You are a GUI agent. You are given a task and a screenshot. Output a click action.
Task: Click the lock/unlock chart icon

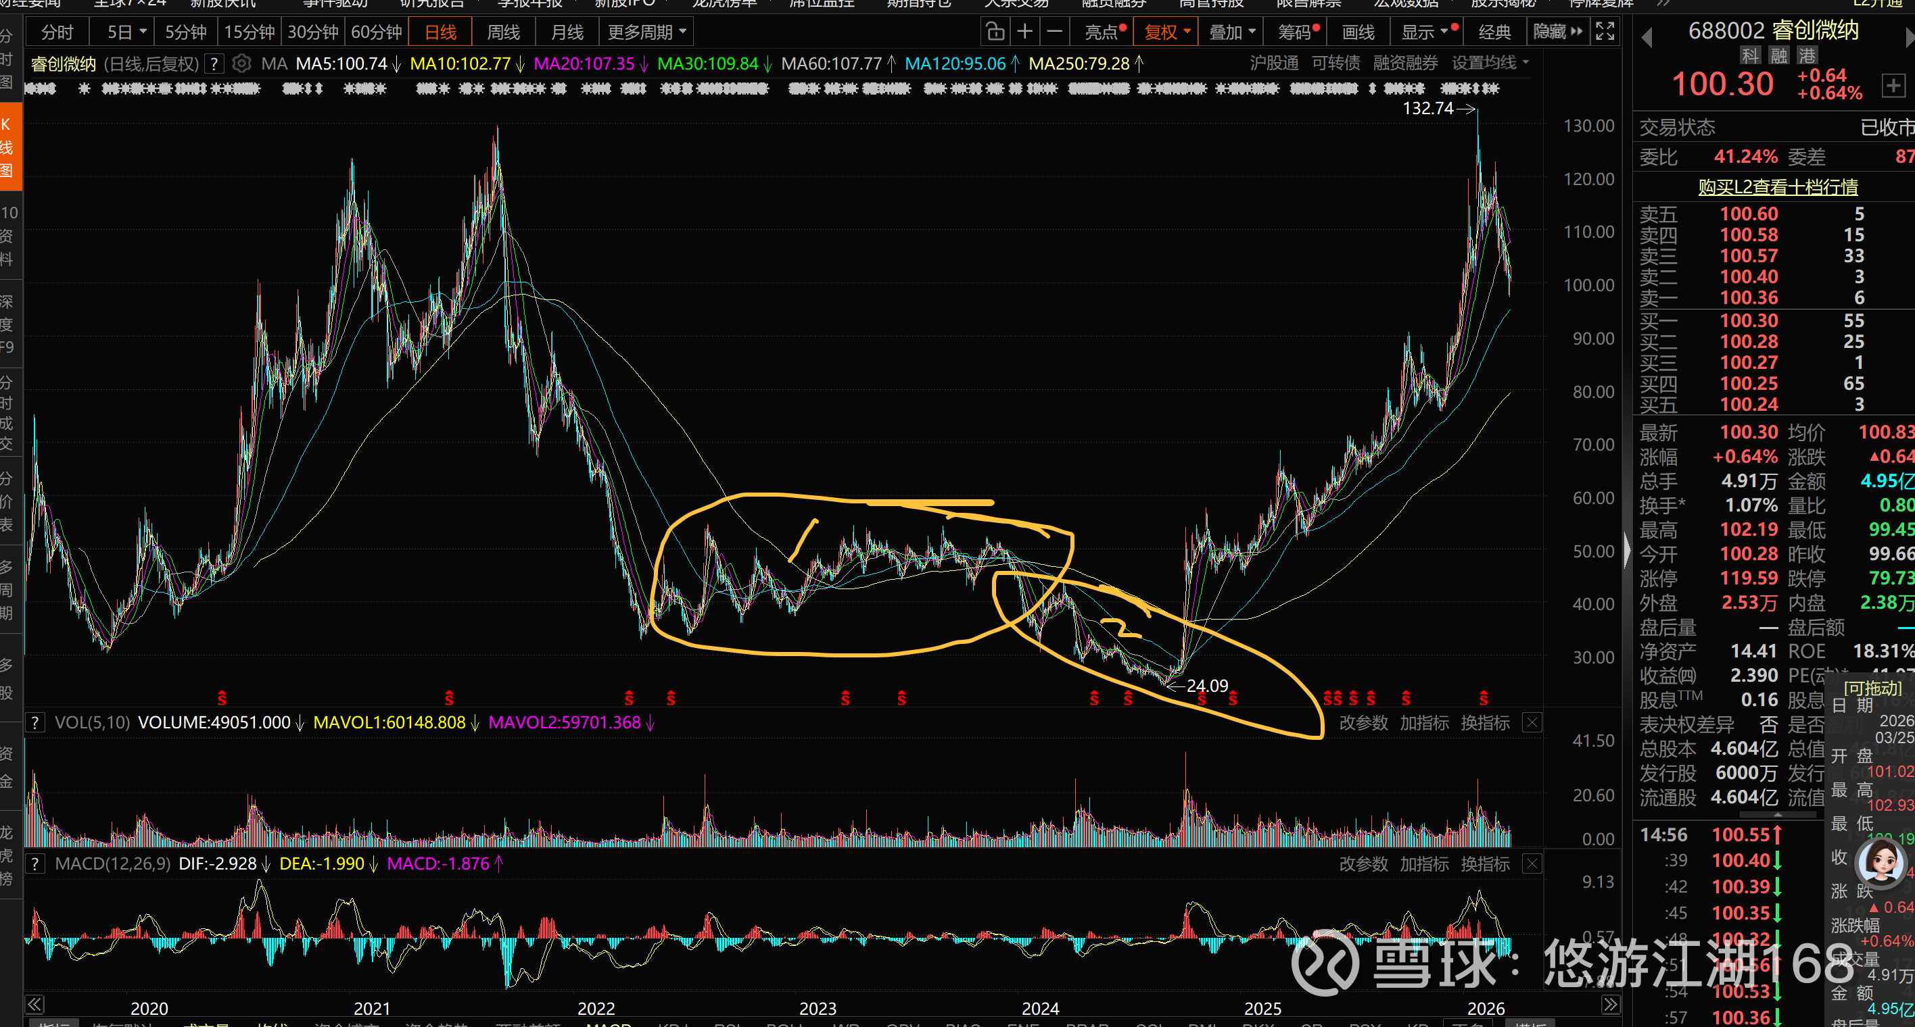coord(995,32)
